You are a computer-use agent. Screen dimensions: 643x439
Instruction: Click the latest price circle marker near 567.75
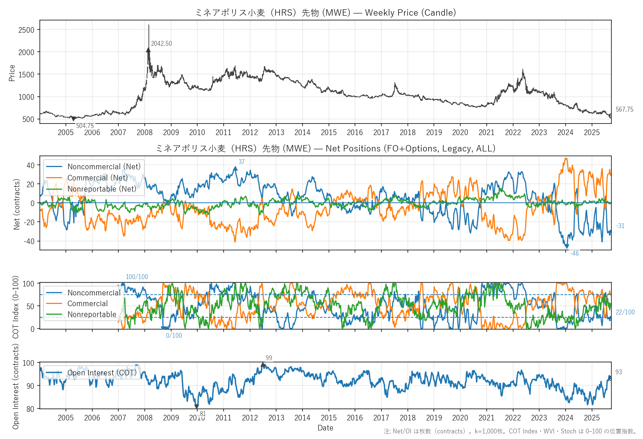point(611,116)
